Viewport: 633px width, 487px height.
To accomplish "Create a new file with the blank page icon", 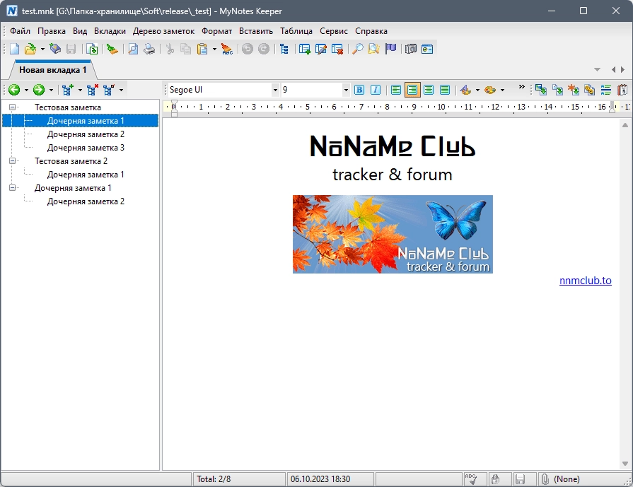I will (15, 49).
